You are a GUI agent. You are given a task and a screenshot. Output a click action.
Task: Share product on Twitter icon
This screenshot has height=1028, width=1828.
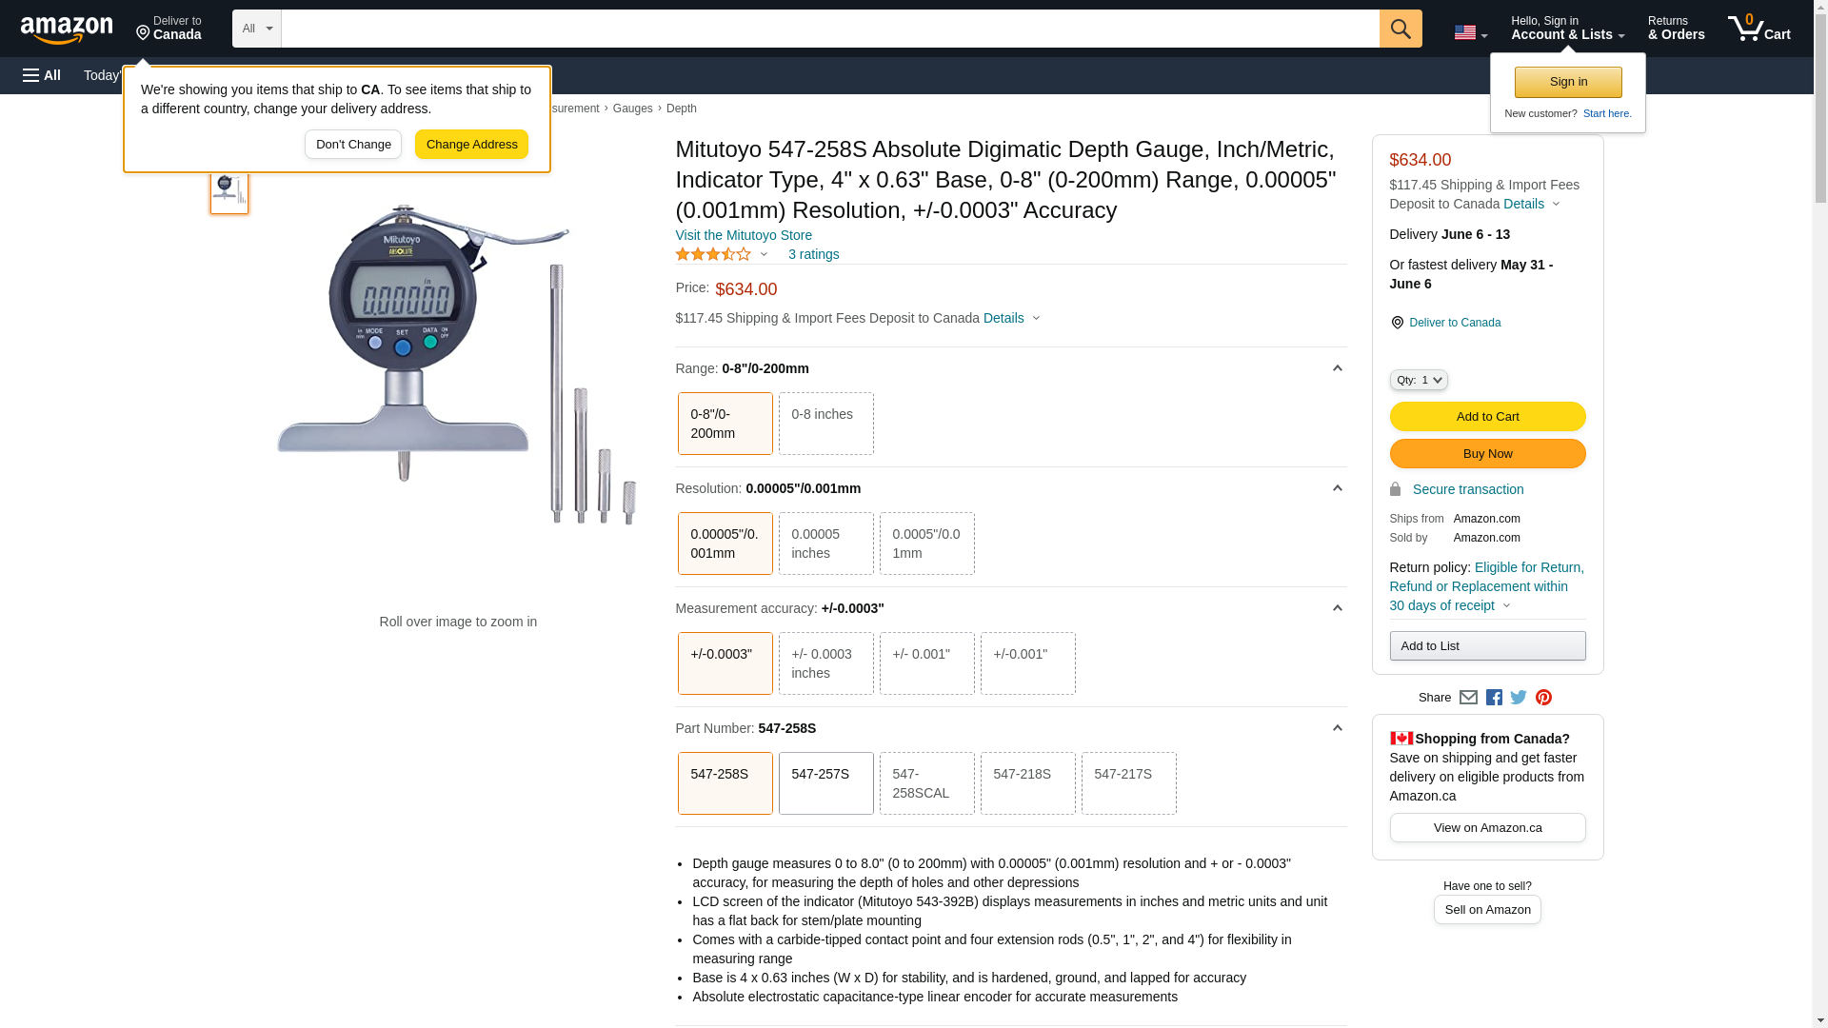pyautogui.click(x=1519, y=698)
